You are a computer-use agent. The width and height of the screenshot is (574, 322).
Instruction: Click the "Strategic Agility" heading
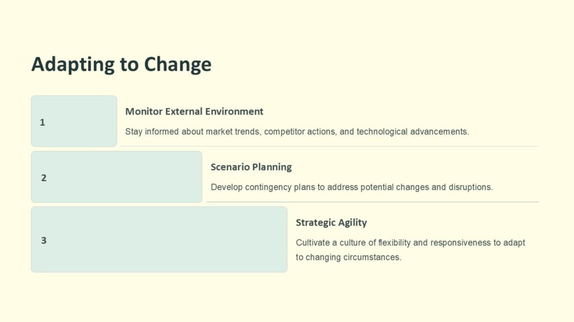pos(331,222)
